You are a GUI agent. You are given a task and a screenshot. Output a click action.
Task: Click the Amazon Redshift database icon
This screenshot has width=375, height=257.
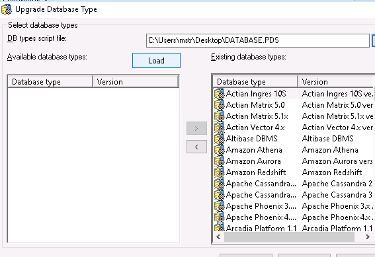220,172
